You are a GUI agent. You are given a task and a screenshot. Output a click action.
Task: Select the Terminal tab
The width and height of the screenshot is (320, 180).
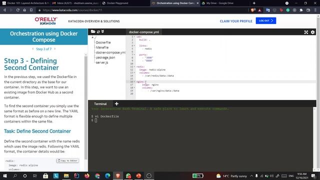tap(100, 104)
